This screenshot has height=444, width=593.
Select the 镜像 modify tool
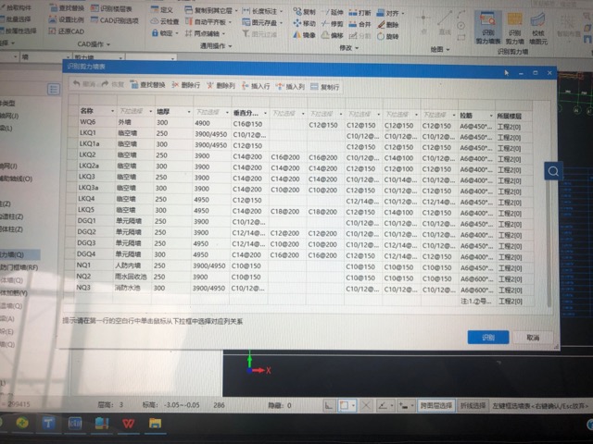[x=304, y=35]
